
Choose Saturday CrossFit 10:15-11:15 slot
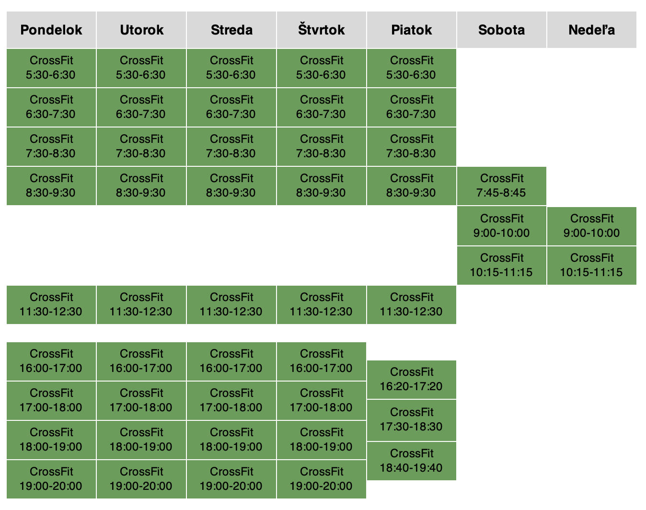pos(502,266)
